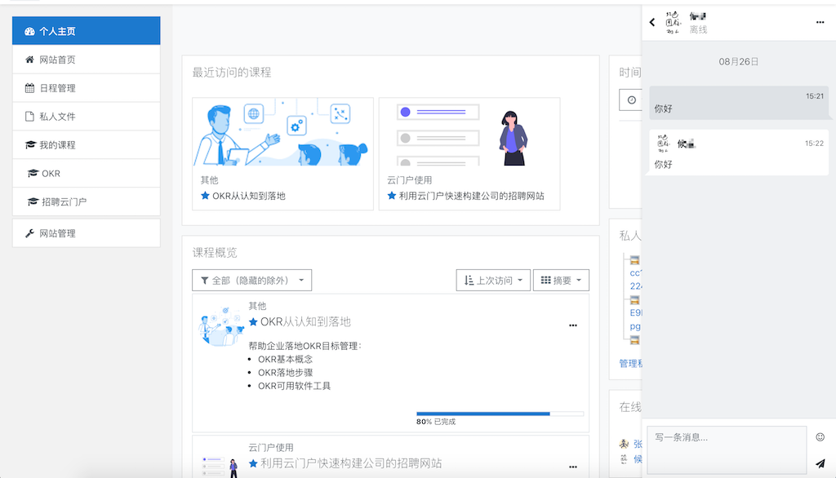
Task: Click the calendar icon beside 日程管理
Action: pos(30,88)
